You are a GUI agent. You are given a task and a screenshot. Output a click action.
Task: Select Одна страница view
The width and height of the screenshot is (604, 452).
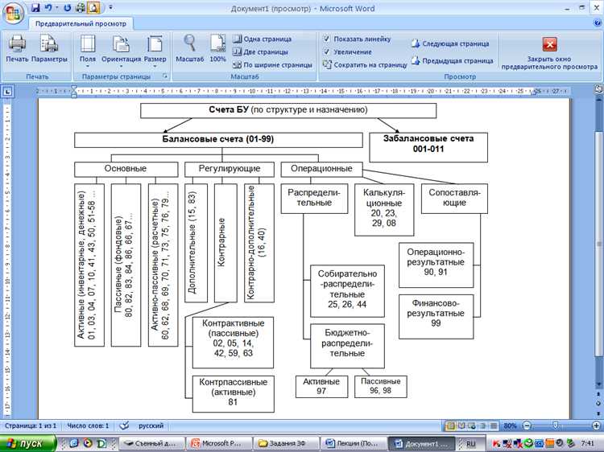point(262,39)
